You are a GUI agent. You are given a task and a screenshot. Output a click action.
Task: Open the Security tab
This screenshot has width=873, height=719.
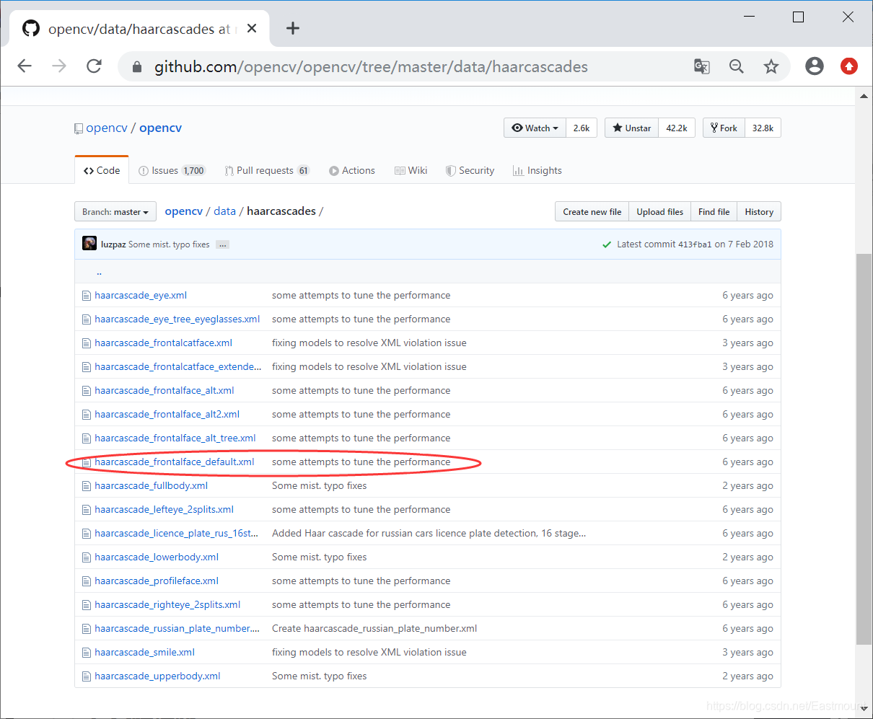coord(470,170)
